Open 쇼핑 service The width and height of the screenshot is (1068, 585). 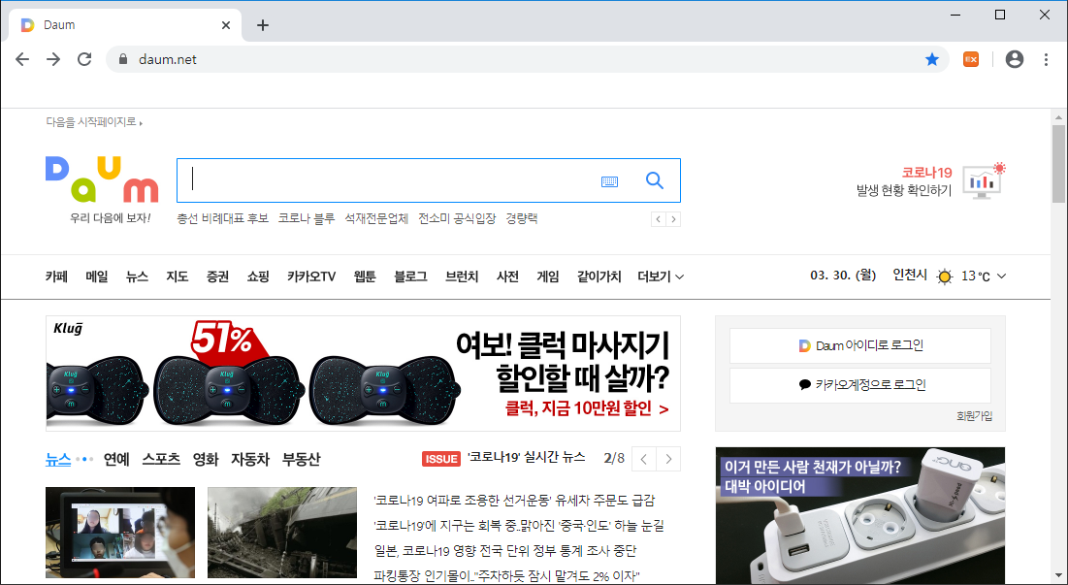click(x=258, y=276)
